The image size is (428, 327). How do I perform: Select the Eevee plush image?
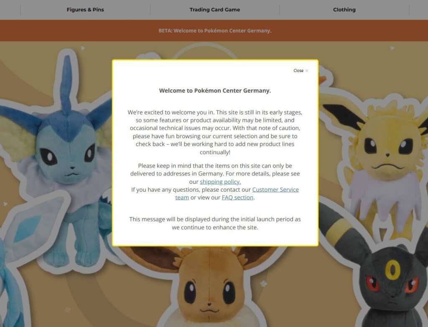pos(207,286)
